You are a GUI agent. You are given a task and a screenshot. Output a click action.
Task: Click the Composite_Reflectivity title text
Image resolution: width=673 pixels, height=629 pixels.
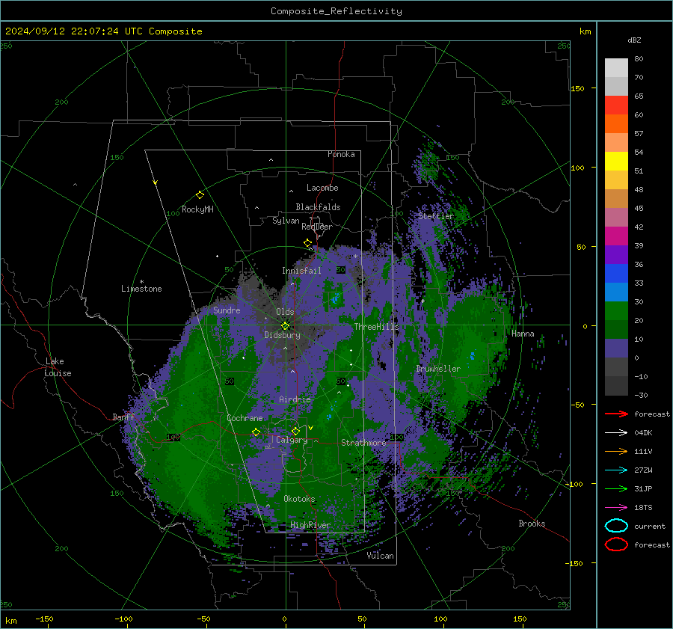click(x=336, y=11)
